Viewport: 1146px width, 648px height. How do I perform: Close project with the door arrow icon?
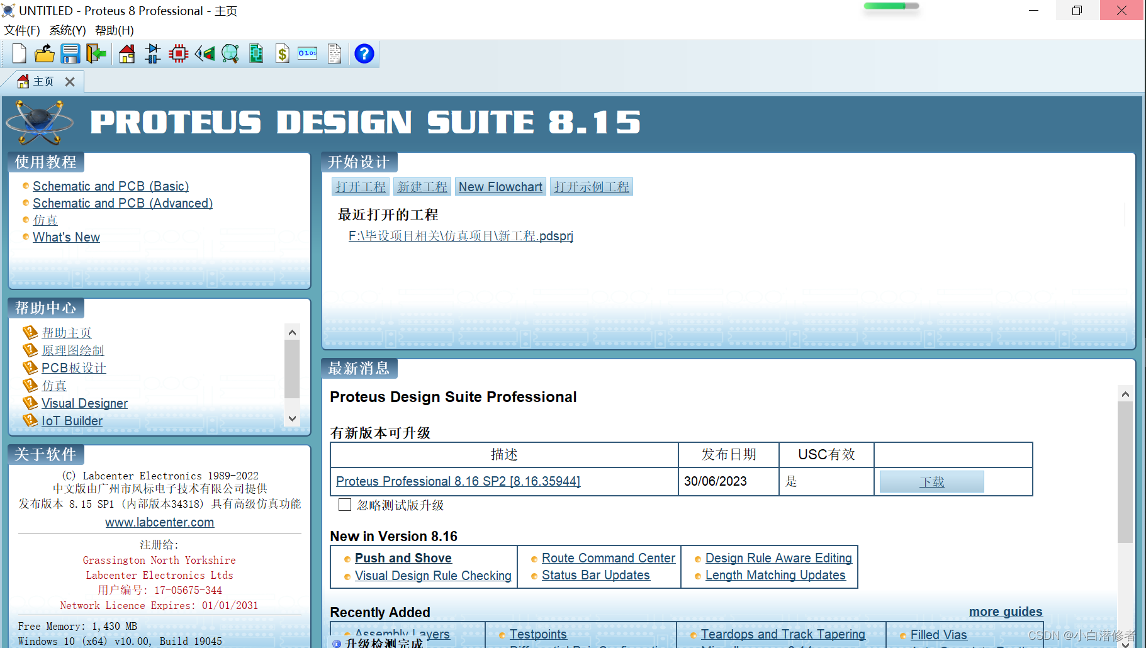(96, 54)
